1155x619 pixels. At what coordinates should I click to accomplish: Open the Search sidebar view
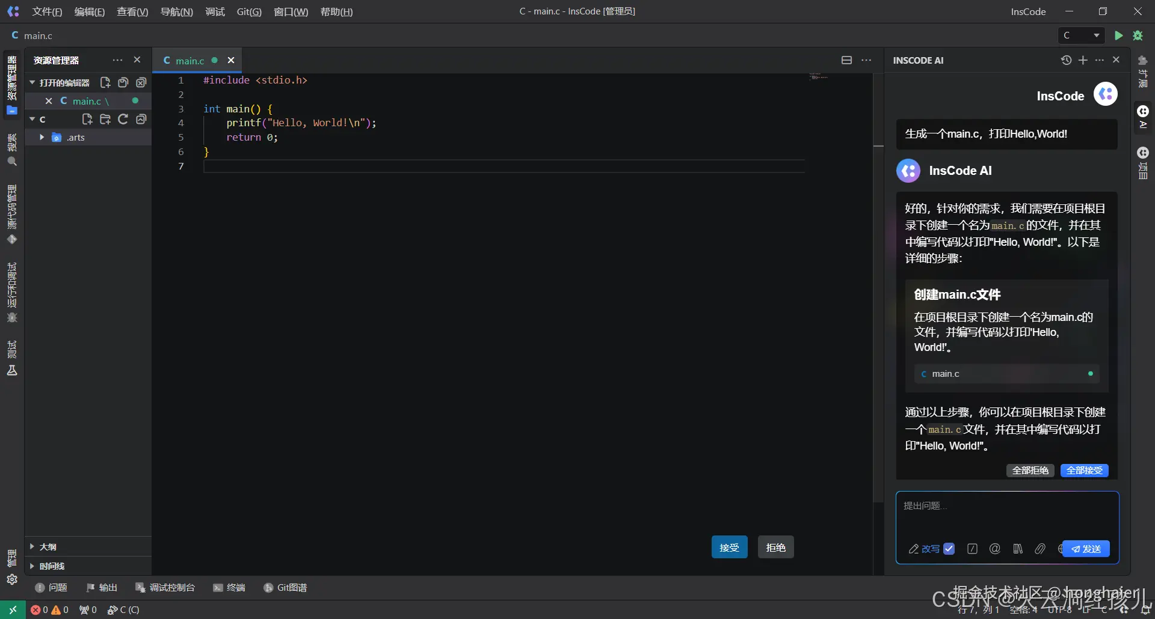click(12, 150)
